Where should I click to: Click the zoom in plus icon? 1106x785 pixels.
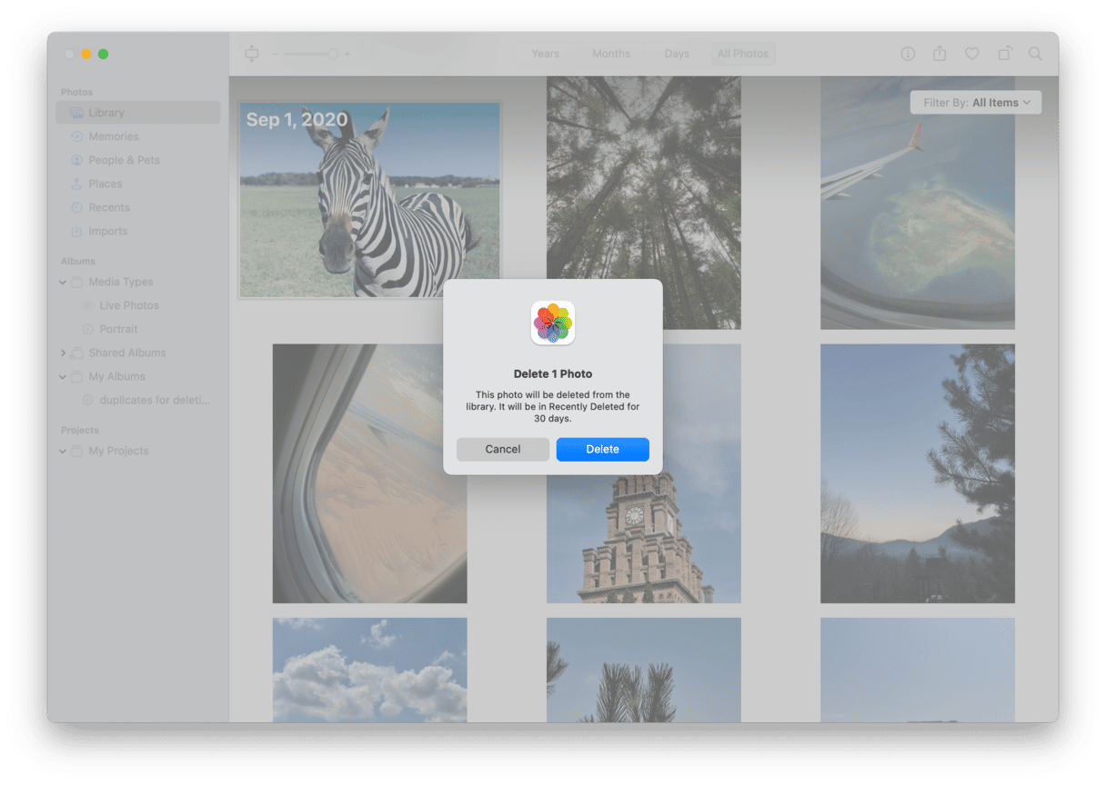click(x=347, y=54)
